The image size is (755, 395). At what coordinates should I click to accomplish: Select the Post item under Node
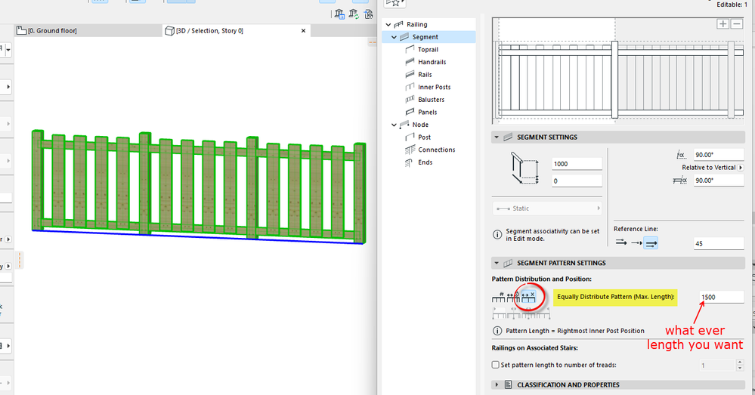point(424,137)
